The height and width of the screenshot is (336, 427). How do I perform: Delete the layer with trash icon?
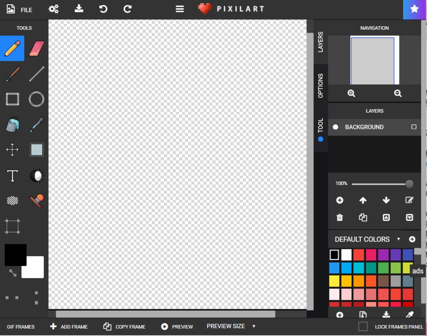pyautogui.click(x=340, y=217)
